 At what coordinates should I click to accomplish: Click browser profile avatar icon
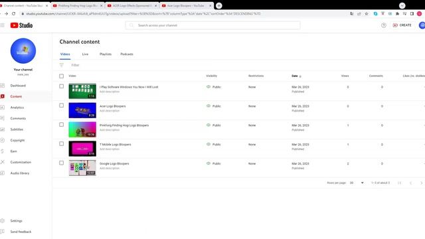pos(419,13)
